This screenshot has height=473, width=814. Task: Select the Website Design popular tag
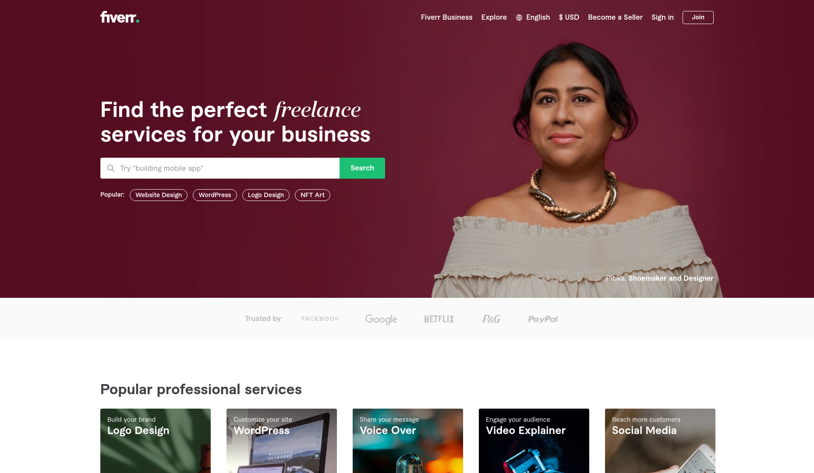[159, 195]
